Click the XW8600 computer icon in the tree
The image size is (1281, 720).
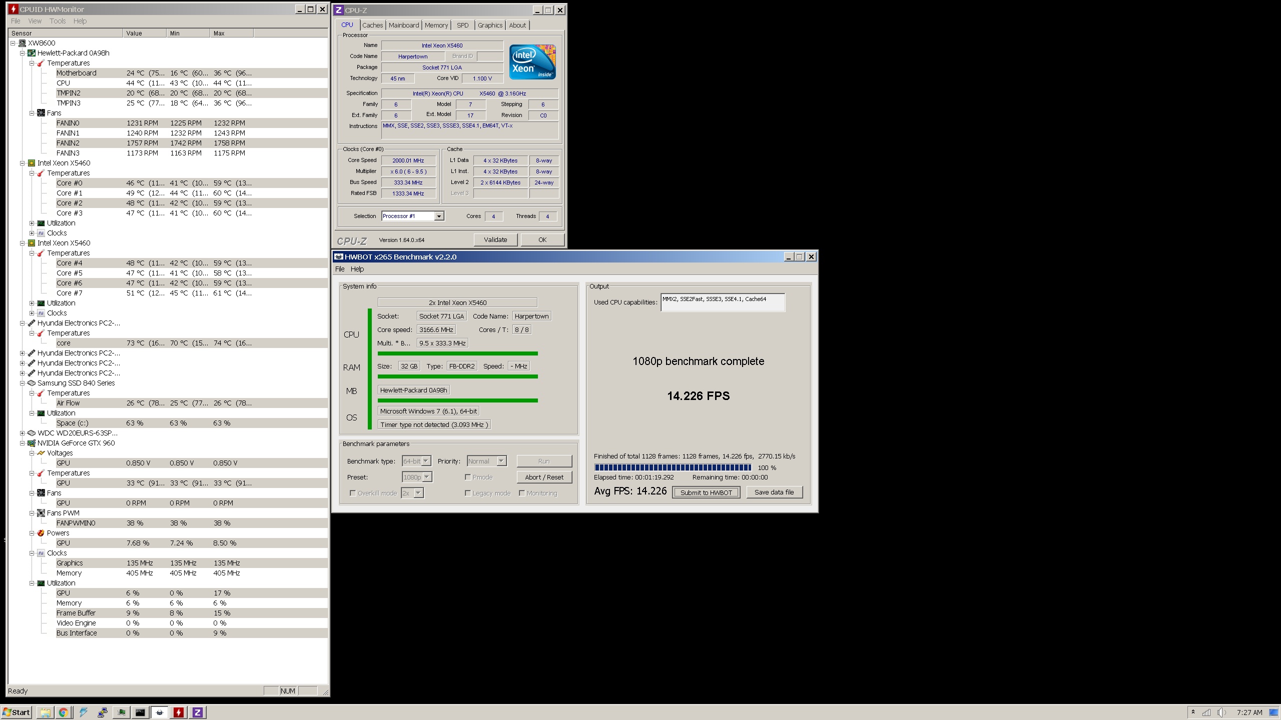pos(22,43)
